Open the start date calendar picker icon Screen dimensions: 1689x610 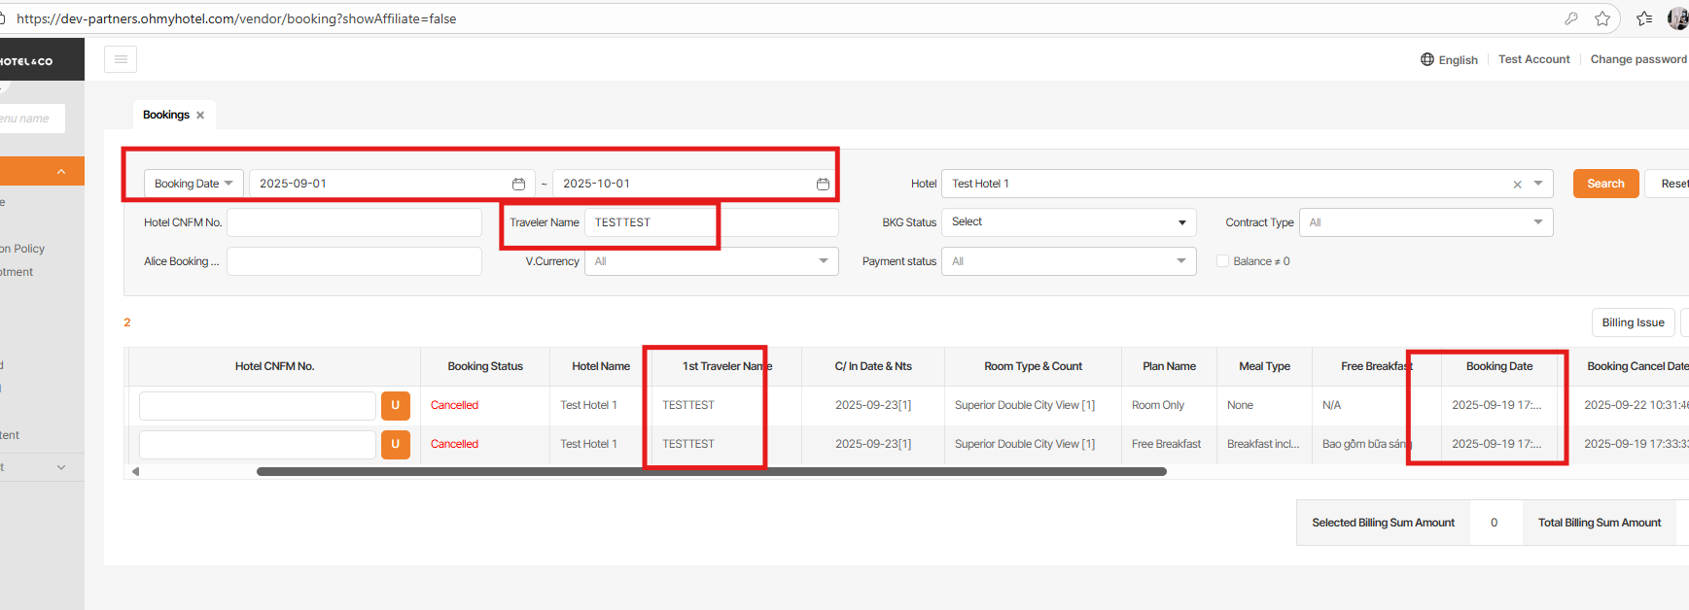(x=518, y=184)
